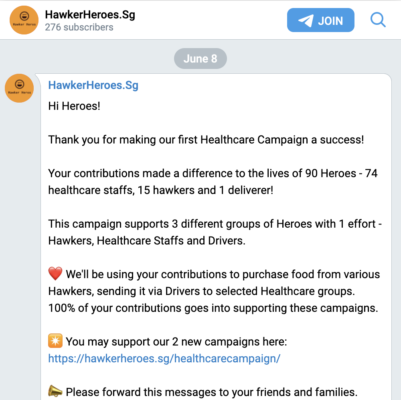Screen dimensions: 401x400
Task: Open the sender avatar beside the message
Action: pos(19,88)
